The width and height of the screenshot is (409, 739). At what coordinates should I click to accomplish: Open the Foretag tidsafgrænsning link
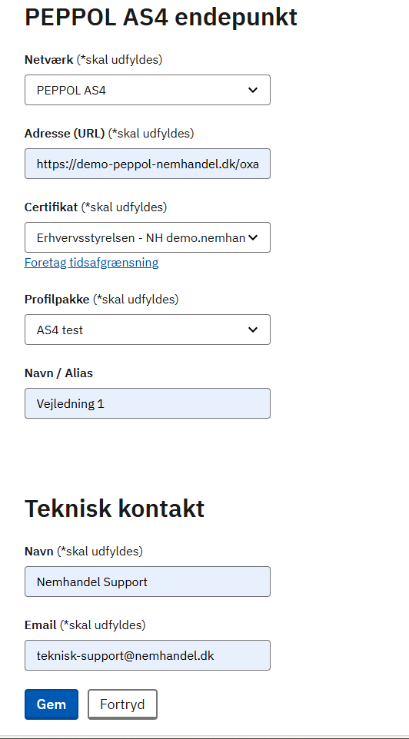pyautogui.click(x=91, y=263)
